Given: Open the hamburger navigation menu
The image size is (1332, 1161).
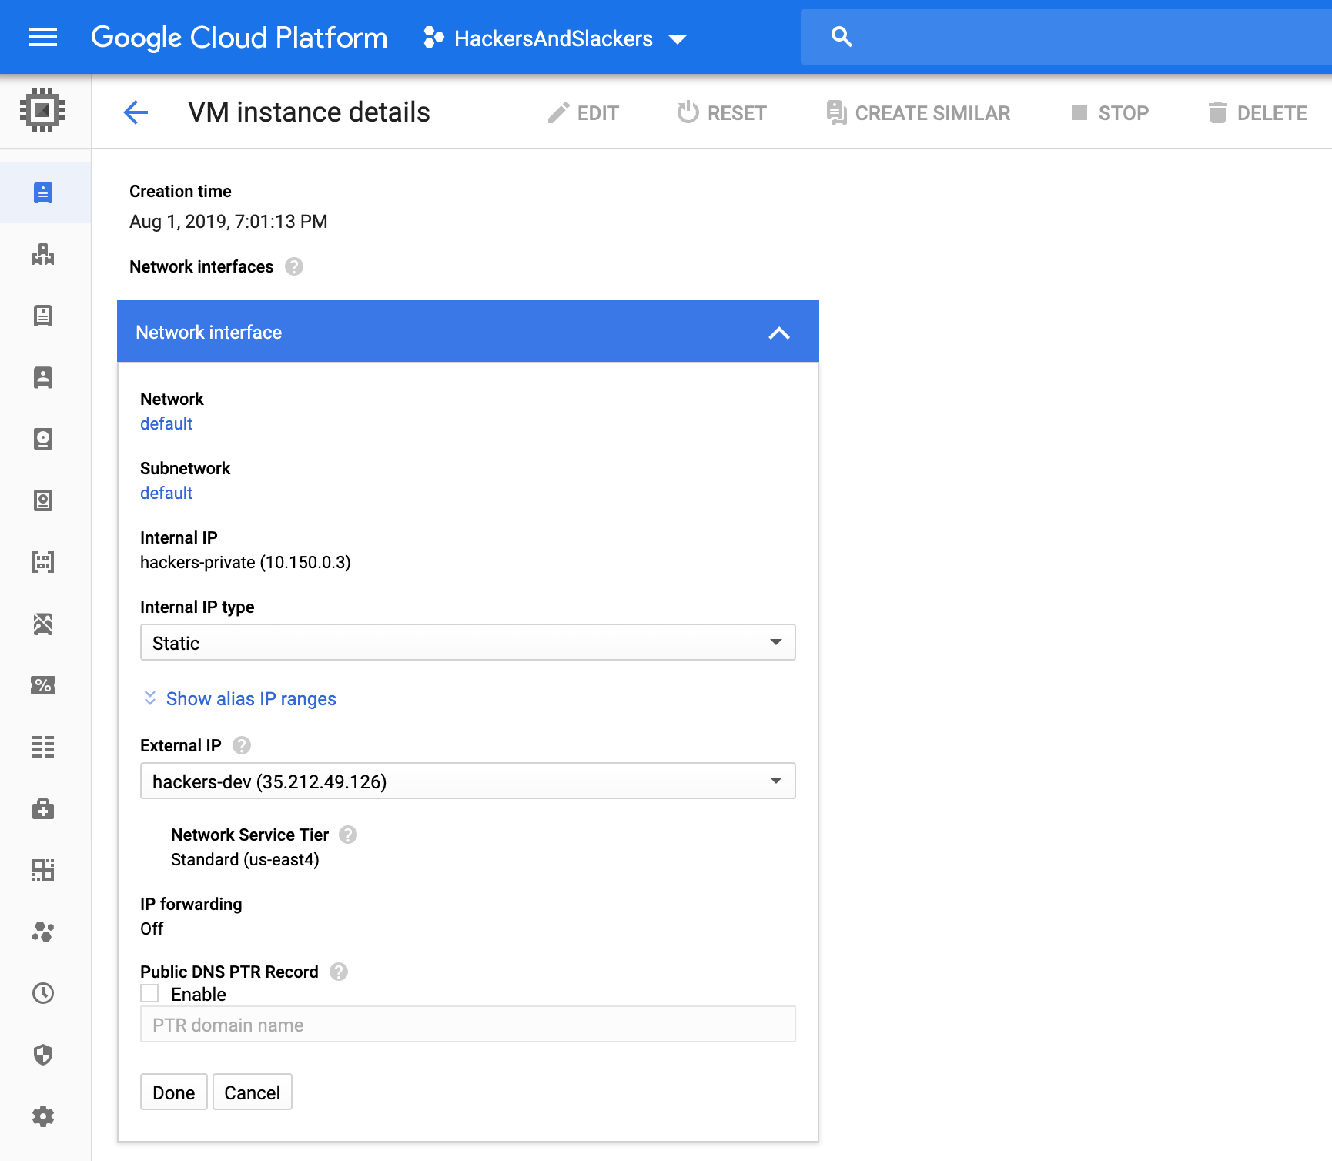Looking at the screenshot, I should tap(43, 37).
